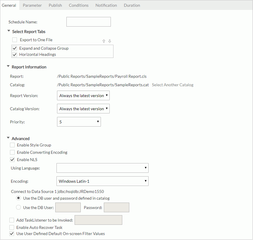253x240 pixels.
Task: Click the Select Another Catalog link
Action: pyautogui.click(x=172, y=85)
